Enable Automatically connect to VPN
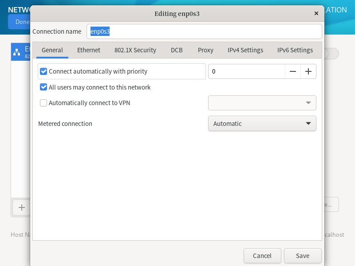This screenshot has width=355, height=266. 43,103
